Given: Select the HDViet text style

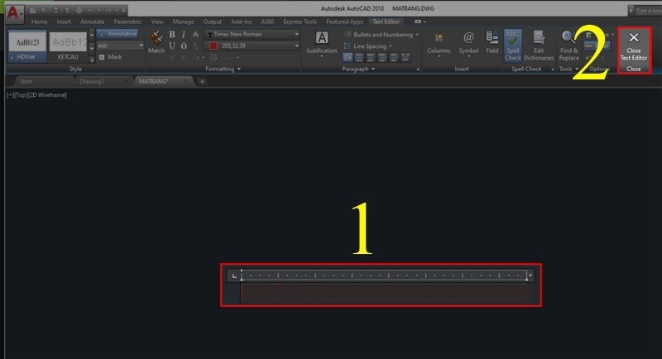Looking at the screenshot, I should coord(27,46).
